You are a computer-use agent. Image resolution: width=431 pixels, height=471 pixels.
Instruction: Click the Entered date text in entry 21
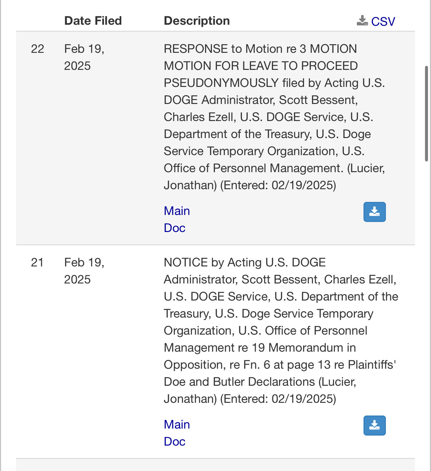(x=278, y=399)
